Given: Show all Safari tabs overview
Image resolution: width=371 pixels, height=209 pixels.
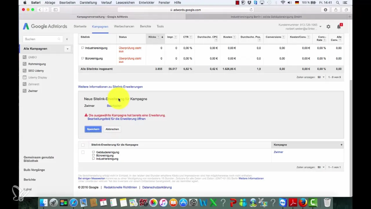Looking at the screenshot, I should coord(346,10).
